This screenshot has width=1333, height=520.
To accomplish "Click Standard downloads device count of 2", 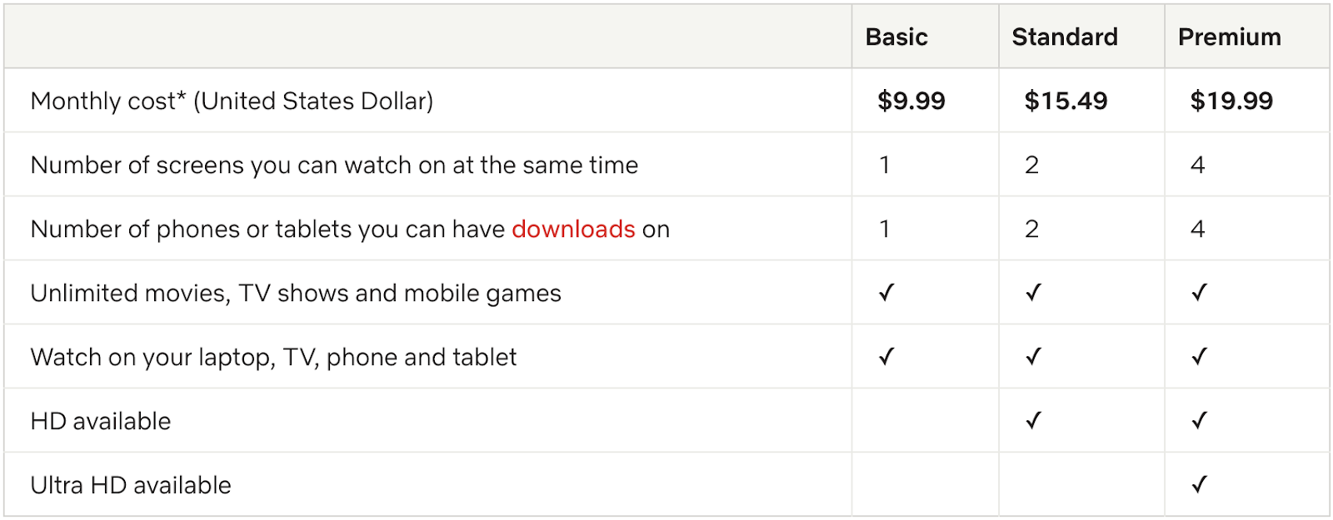I will [x=1031, y=229].
